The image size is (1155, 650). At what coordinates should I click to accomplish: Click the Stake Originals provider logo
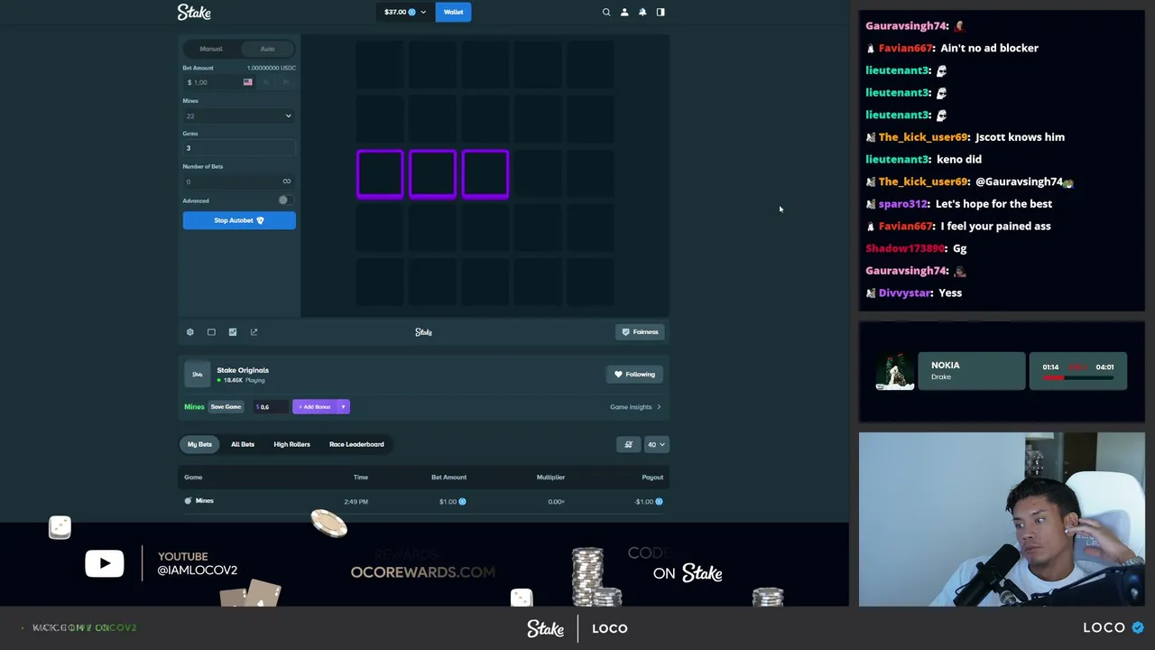(198, 374)
